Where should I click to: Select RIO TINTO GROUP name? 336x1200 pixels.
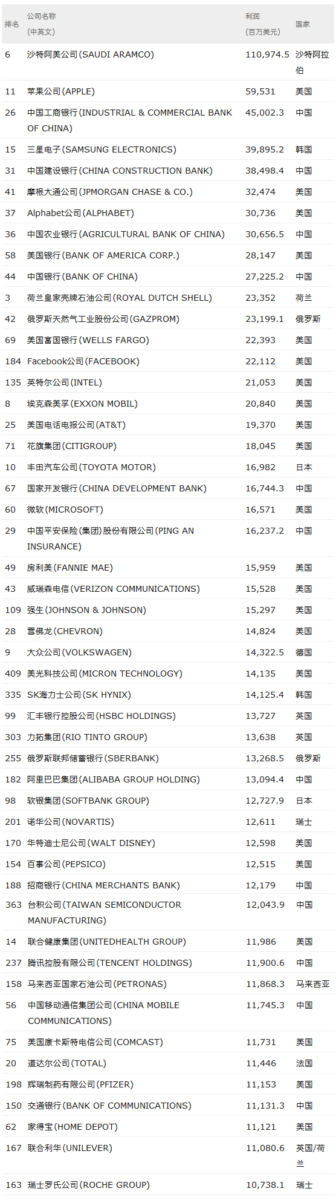click(87, 737)
